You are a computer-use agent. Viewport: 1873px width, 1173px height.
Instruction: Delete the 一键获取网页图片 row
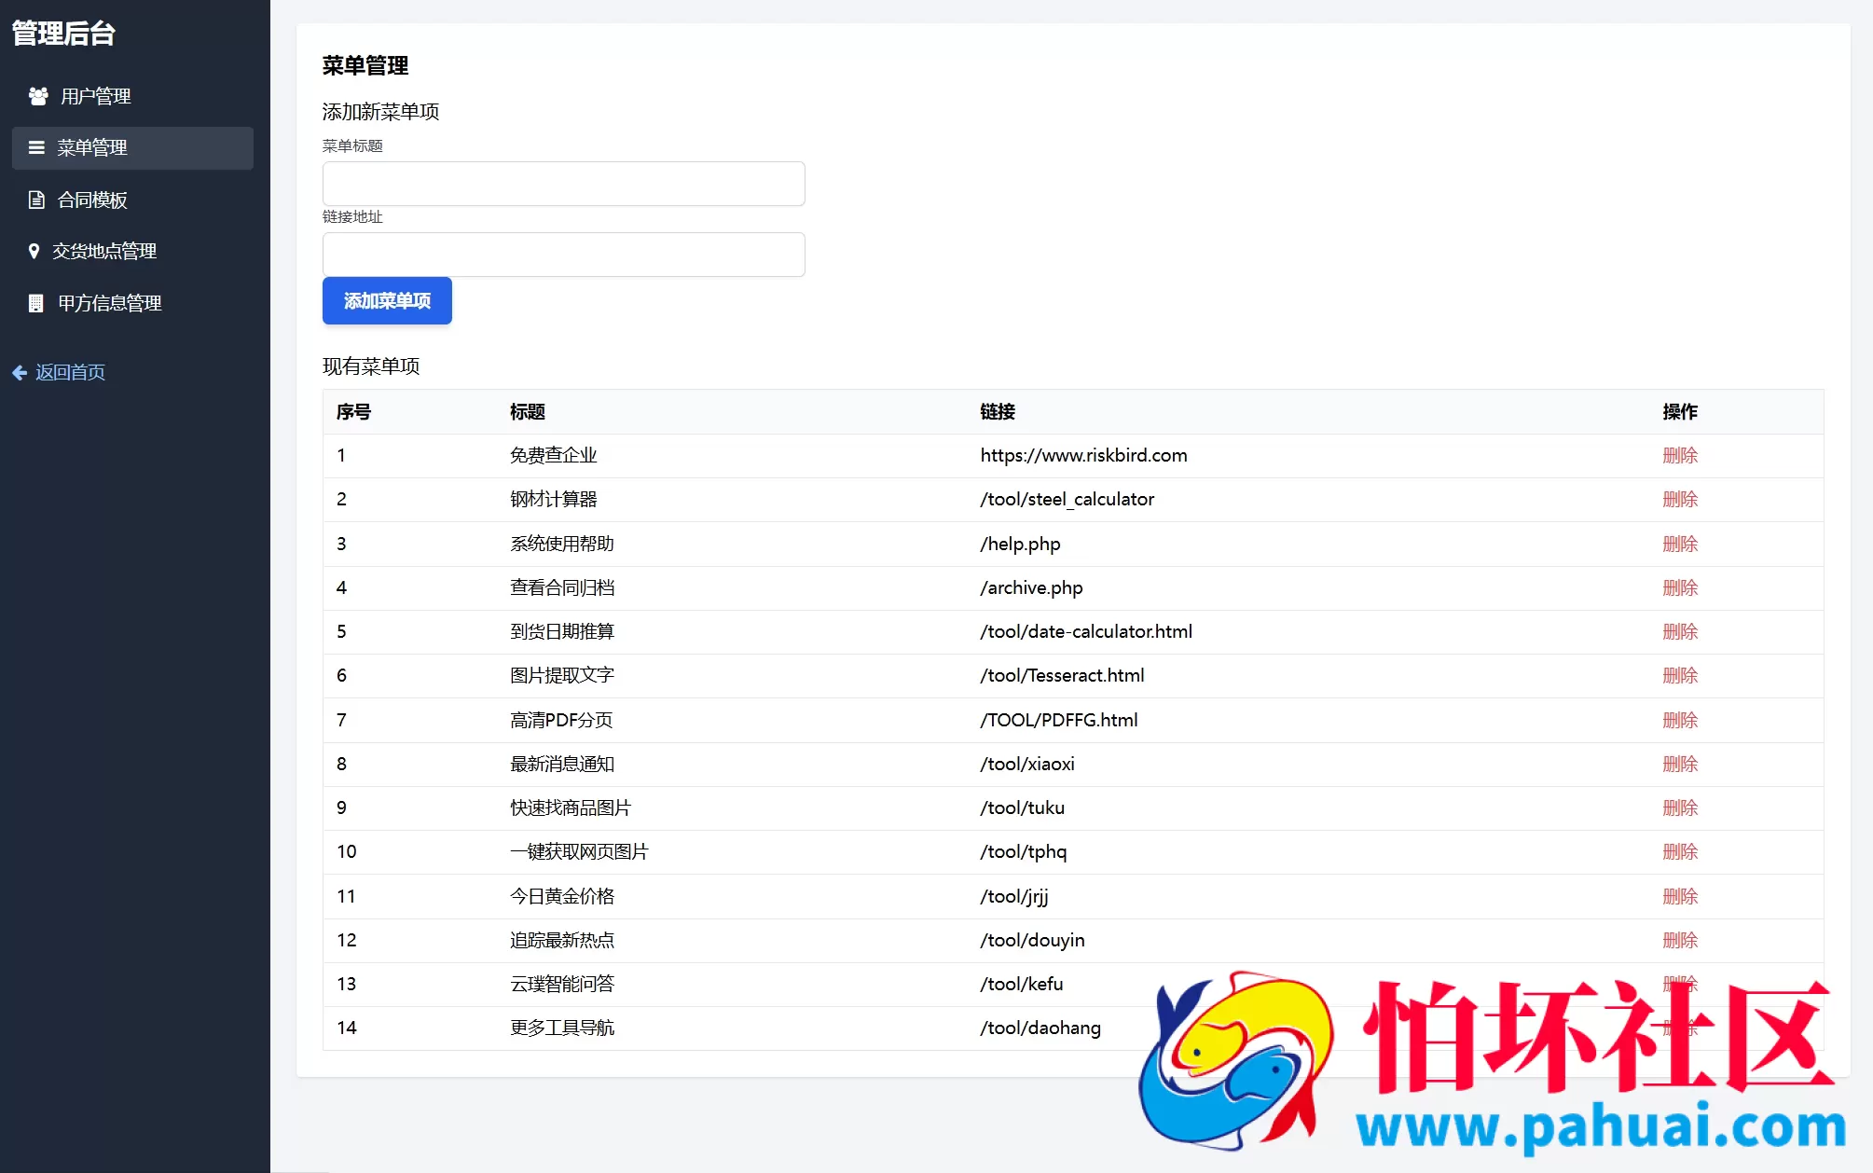coord(1680,851)
